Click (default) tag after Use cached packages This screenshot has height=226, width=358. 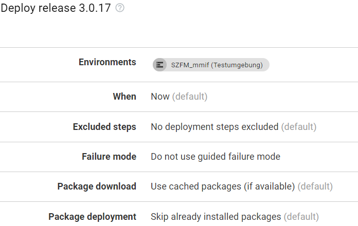[315, 186]
